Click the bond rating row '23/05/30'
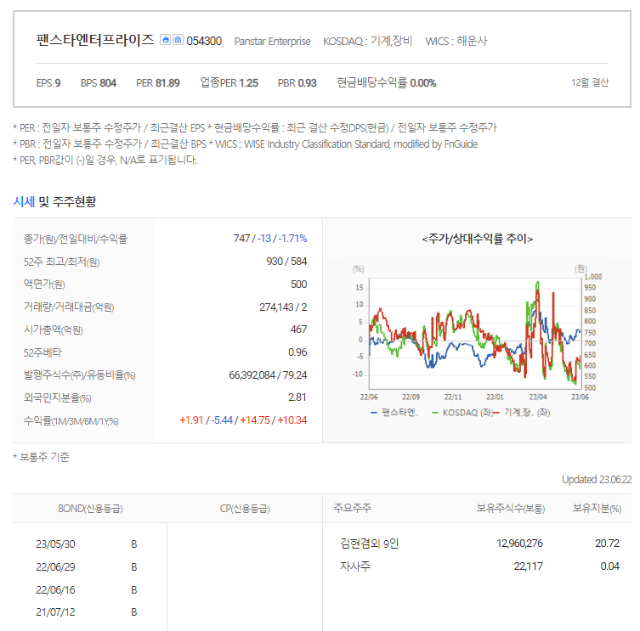This screenshot has width=640, height=631. tap(90, 544)
